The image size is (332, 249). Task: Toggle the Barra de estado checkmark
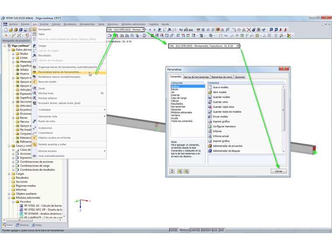(x=35, y=82)
